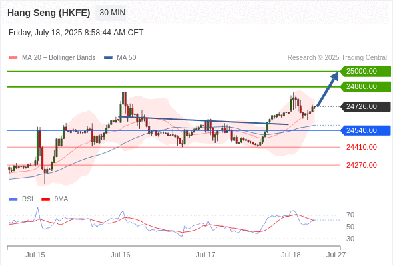Click the Jul 16 date axis label
The width and height of the screenshot is (393, 266).
(121, 255)
